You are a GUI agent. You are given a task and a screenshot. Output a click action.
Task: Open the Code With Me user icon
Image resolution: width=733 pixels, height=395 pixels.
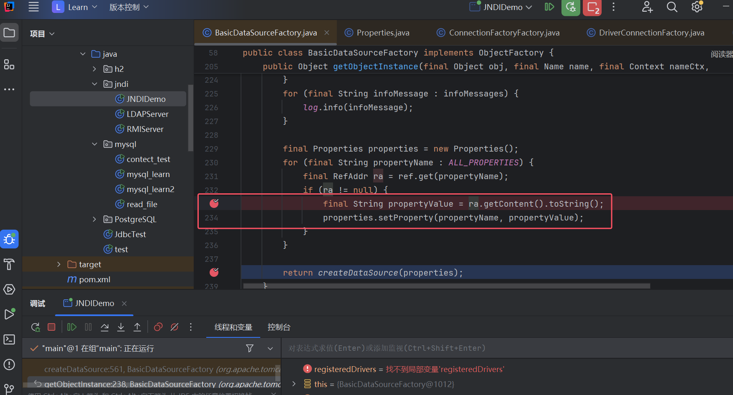point(647,7)
